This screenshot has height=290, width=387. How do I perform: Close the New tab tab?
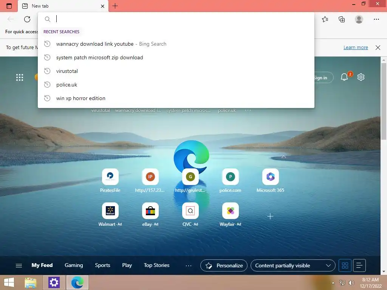[x=102, y=6]
